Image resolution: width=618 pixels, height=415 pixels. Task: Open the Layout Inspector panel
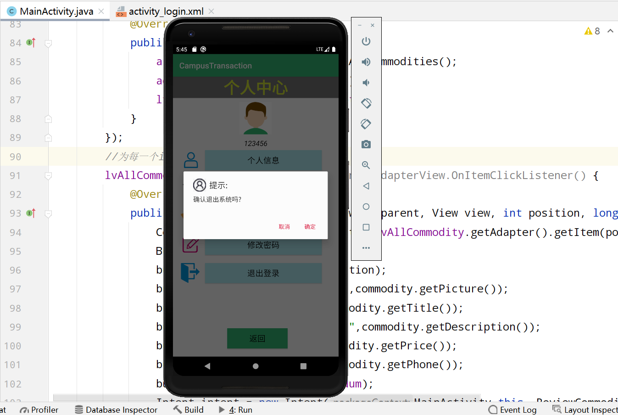[x=585, y=409]
